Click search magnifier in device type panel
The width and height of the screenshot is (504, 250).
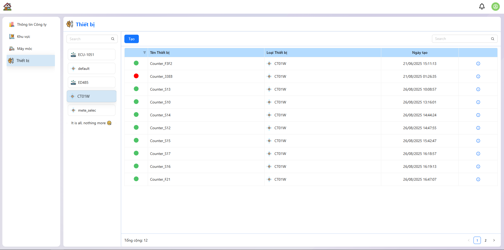[113, 39]
